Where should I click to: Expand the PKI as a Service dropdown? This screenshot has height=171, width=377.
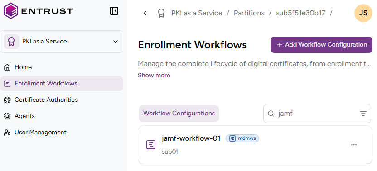116,42
